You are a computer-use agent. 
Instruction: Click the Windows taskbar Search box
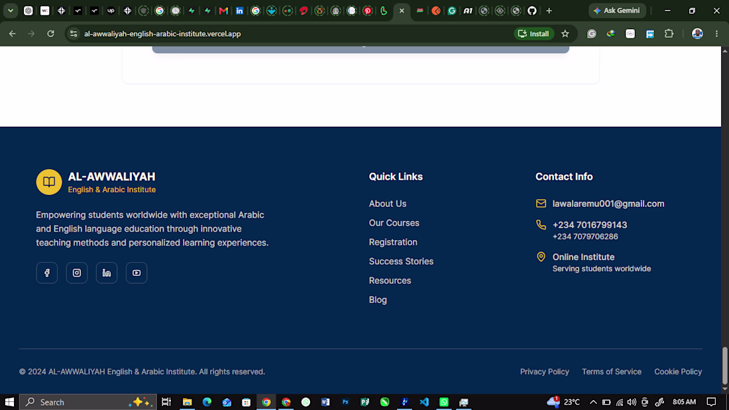[87, 402]
